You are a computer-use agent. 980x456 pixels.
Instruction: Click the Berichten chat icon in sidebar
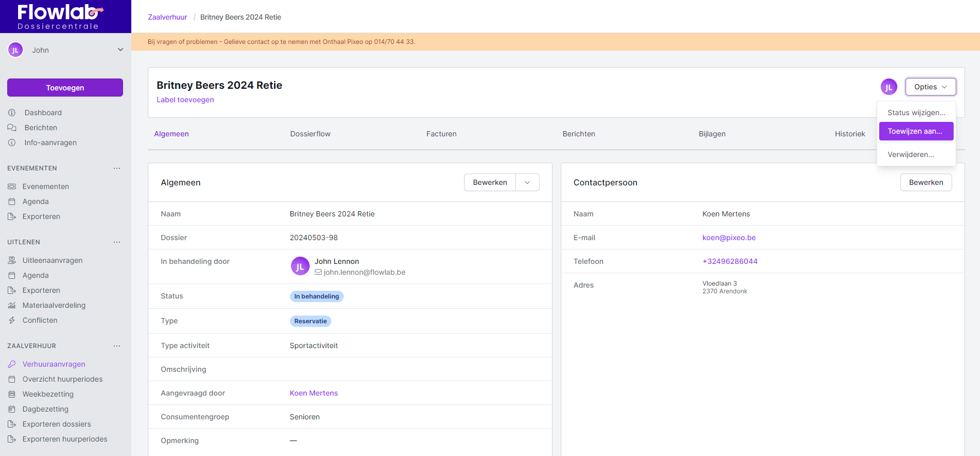tap(12, 128)
